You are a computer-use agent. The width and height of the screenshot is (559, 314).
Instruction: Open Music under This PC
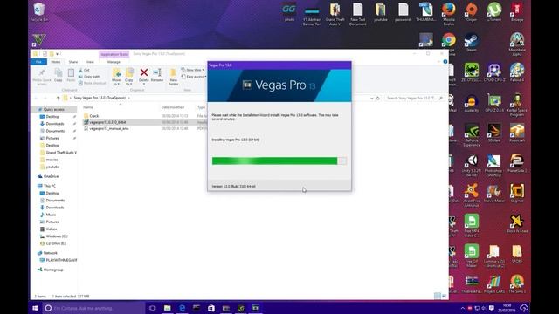pos(48,215)
